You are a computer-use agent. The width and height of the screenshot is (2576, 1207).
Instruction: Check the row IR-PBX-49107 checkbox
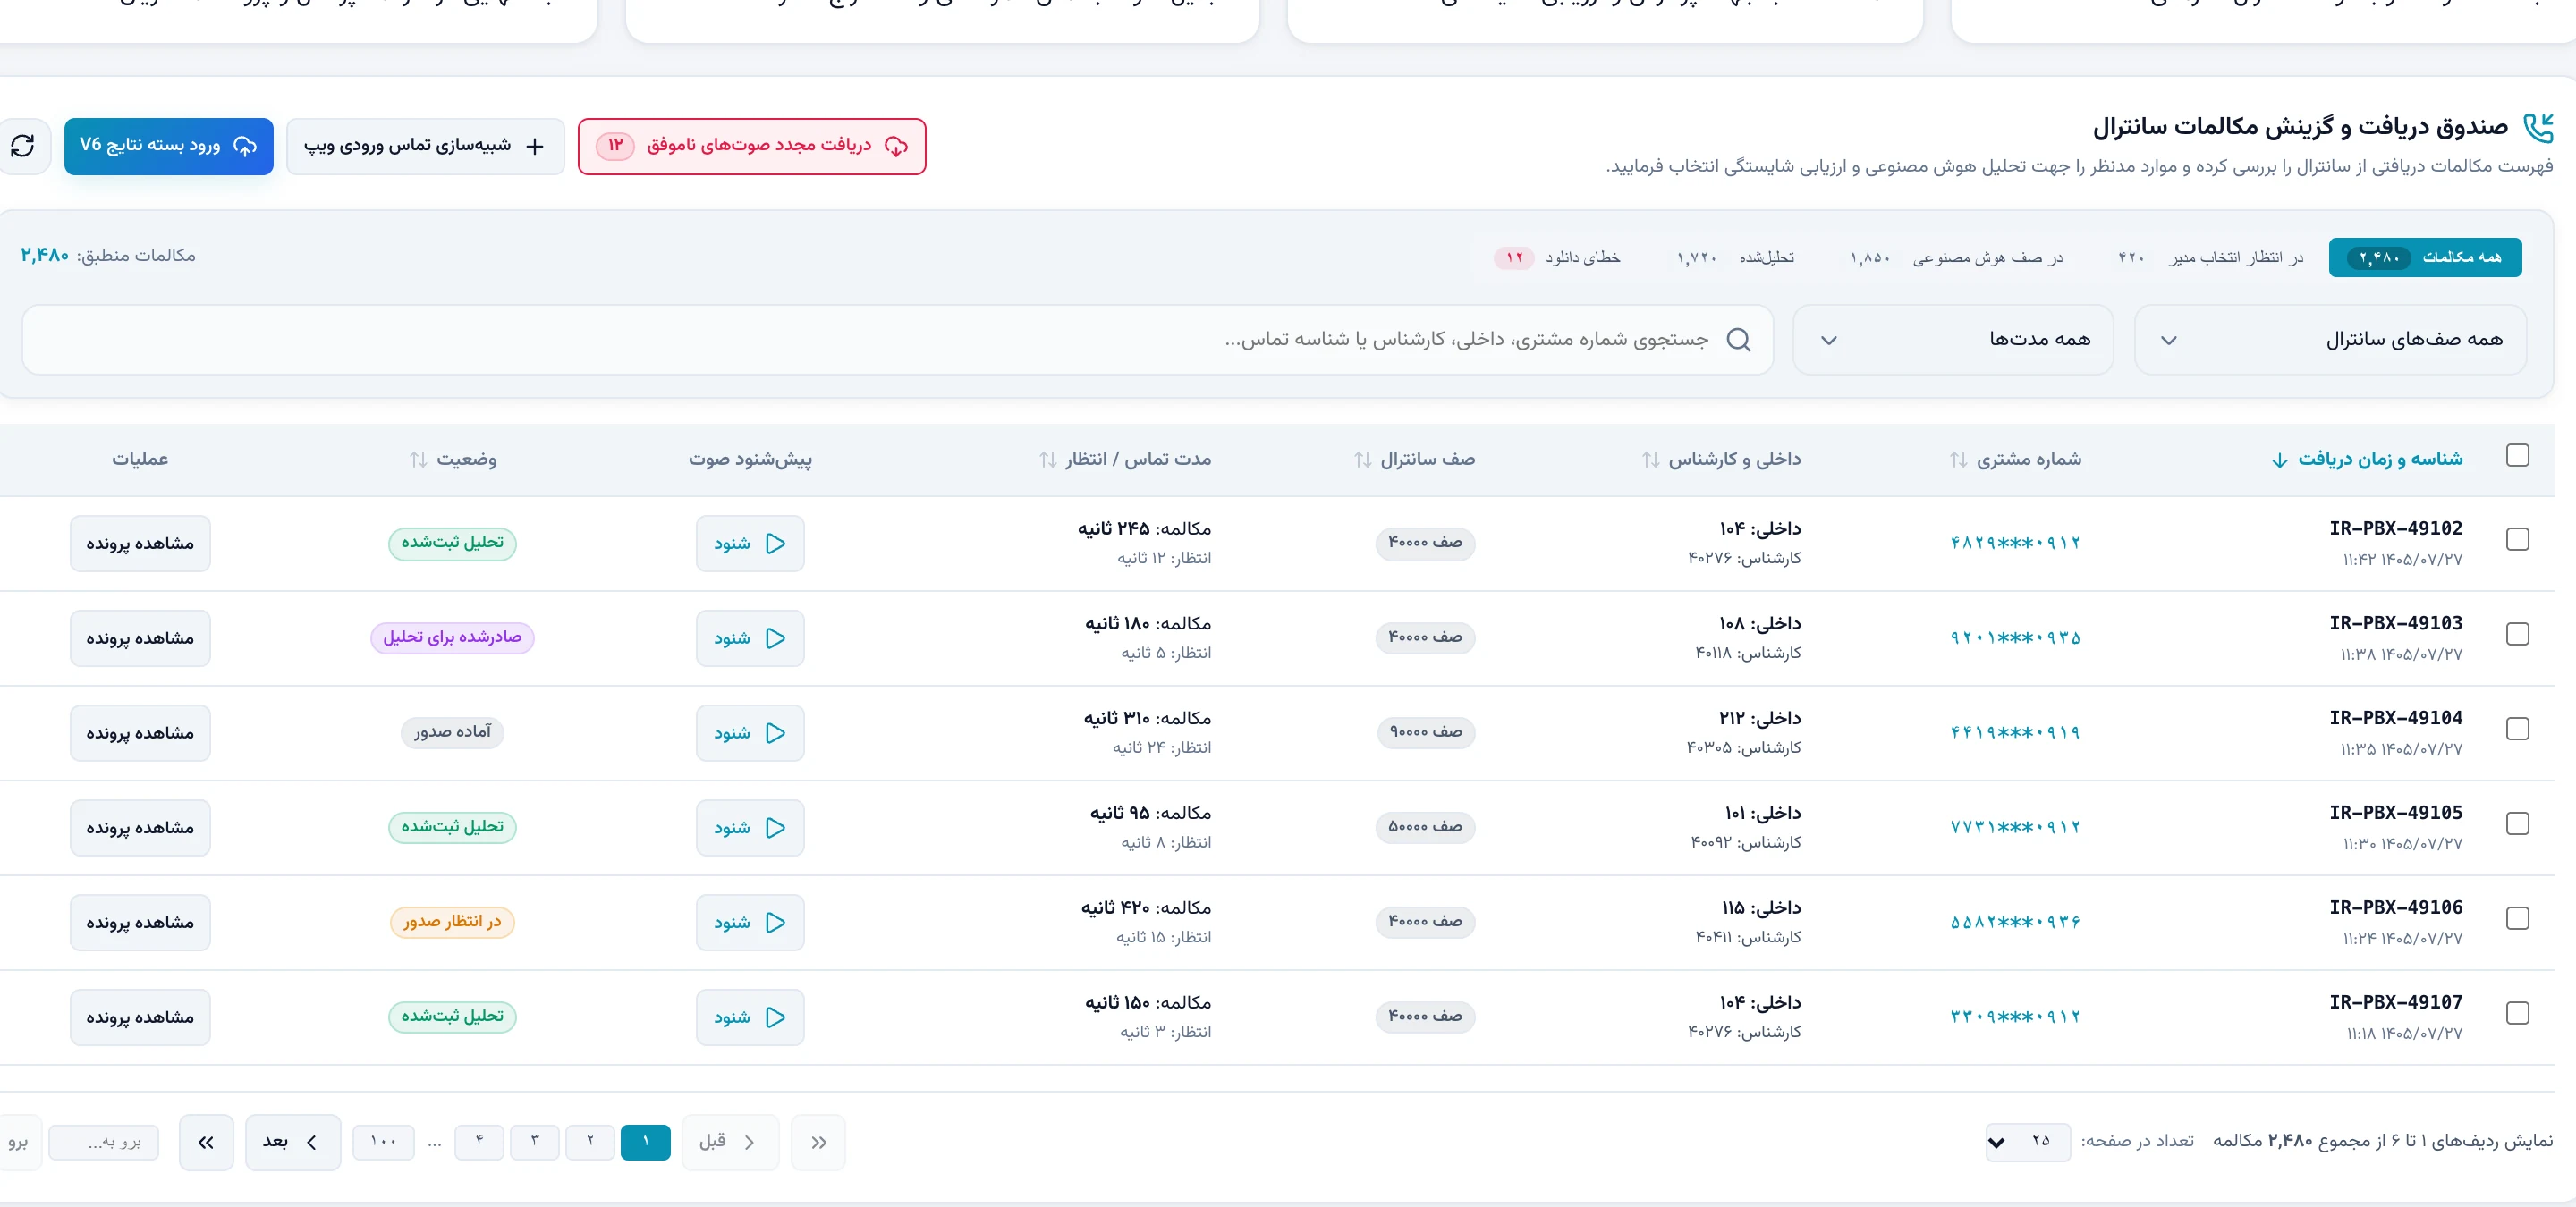click(2517, 1013)
